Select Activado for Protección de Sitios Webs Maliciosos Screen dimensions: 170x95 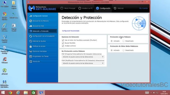(x=112, y=50)
